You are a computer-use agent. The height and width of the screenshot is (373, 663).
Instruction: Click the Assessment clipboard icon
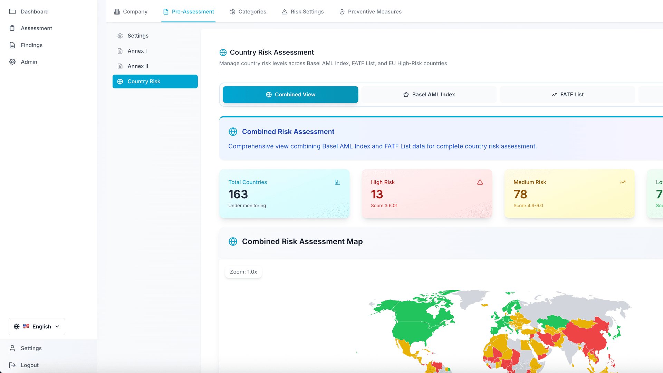click(12, 28)
